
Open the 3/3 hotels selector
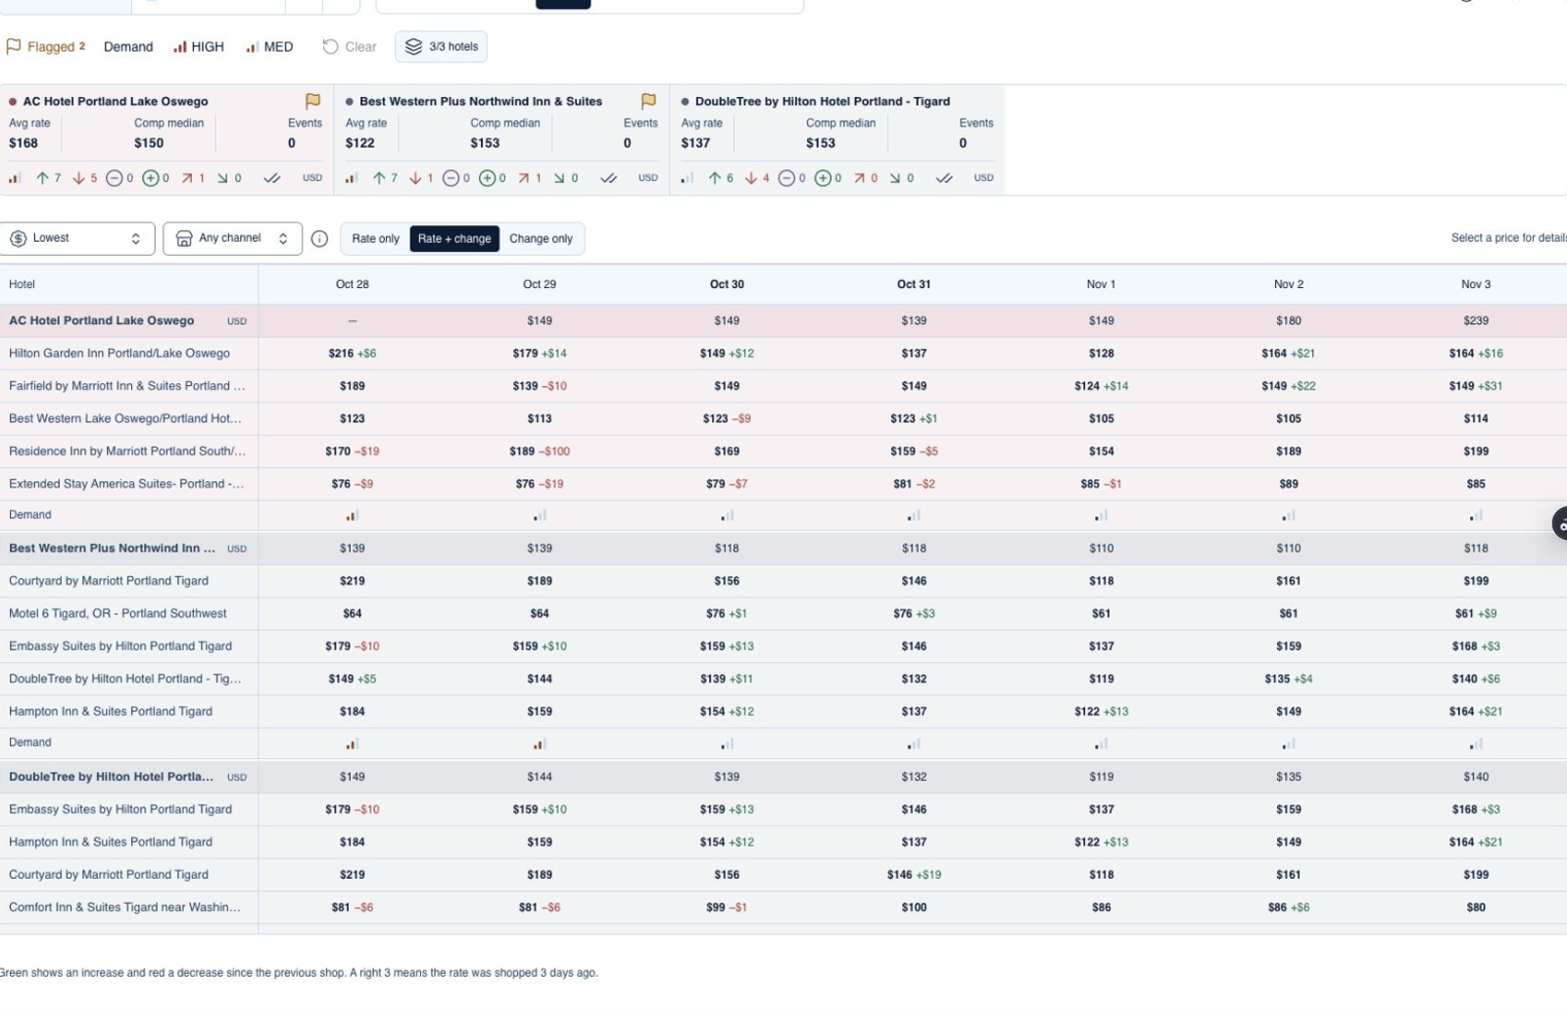click(442, 47)
